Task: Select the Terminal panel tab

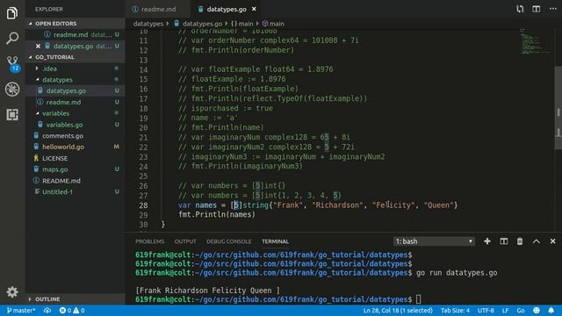Action: pos(275,241)
